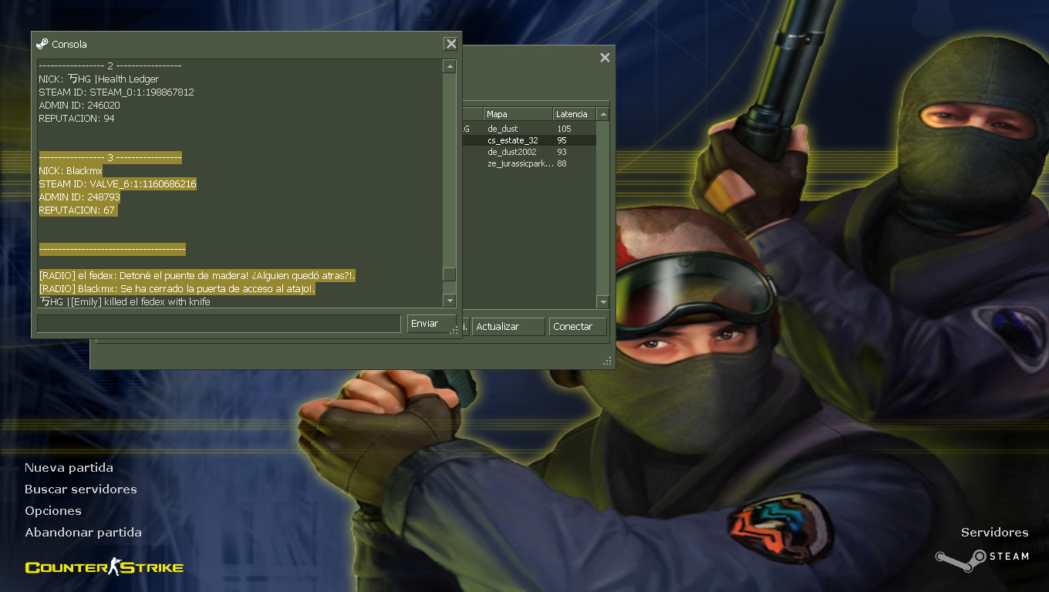The height and width of the screenshot is (592, 1049).
Task: Sort servers by the Latencia column
Action: (575, 114)
